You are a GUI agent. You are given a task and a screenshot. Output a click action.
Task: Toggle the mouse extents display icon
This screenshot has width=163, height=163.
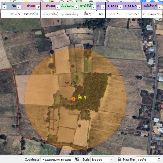click(x=77, y=159)
